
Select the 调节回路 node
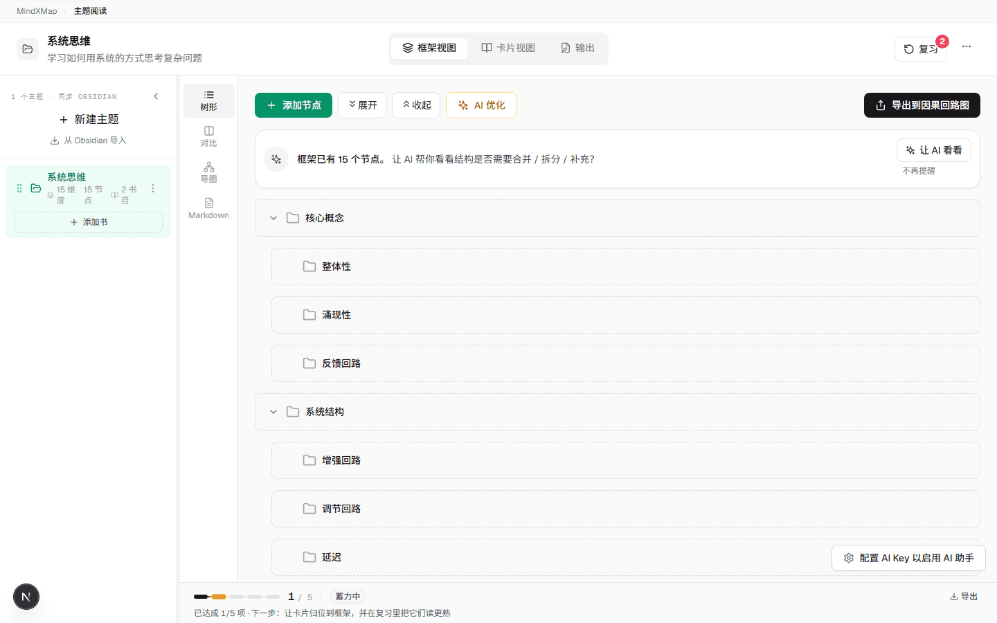click(626, 509)
